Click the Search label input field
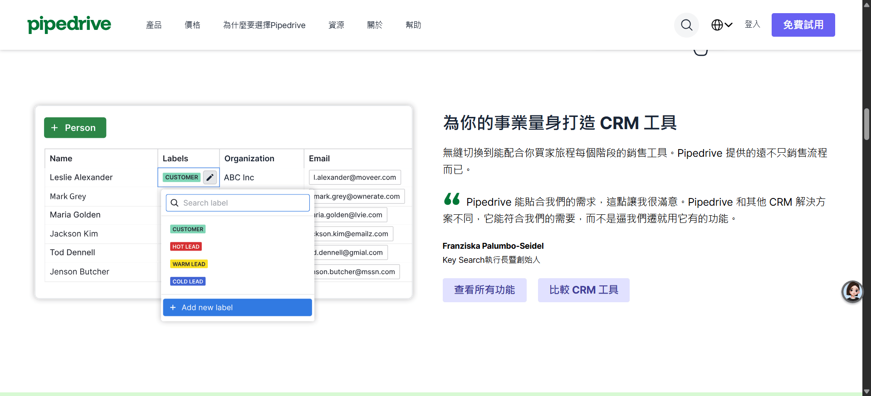 point(238,203)
